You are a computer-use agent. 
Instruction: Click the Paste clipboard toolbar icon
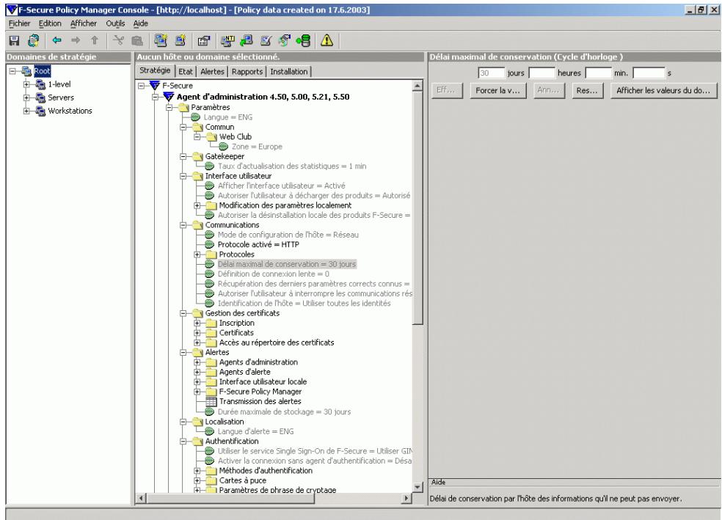pyautogui.click(x=137, y=41)
